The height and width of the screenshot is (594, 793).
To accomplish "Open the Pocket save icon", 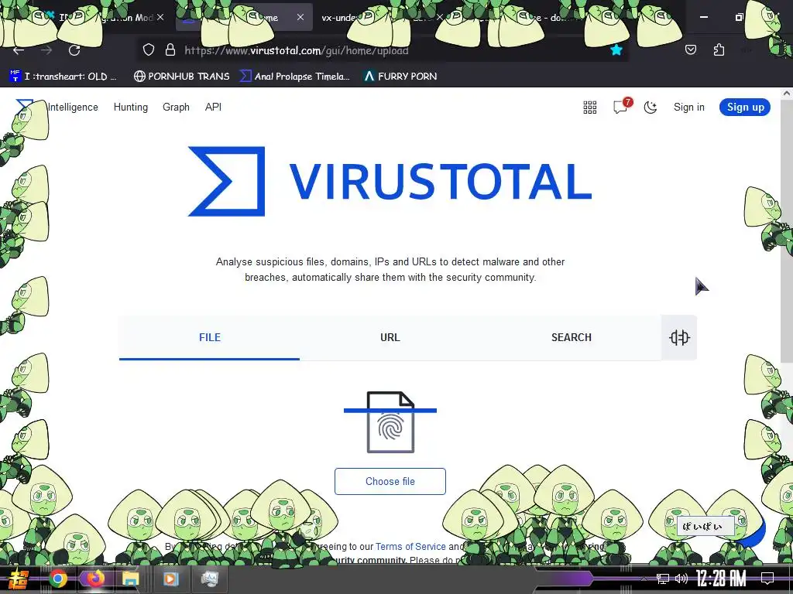I will [690, 49].
